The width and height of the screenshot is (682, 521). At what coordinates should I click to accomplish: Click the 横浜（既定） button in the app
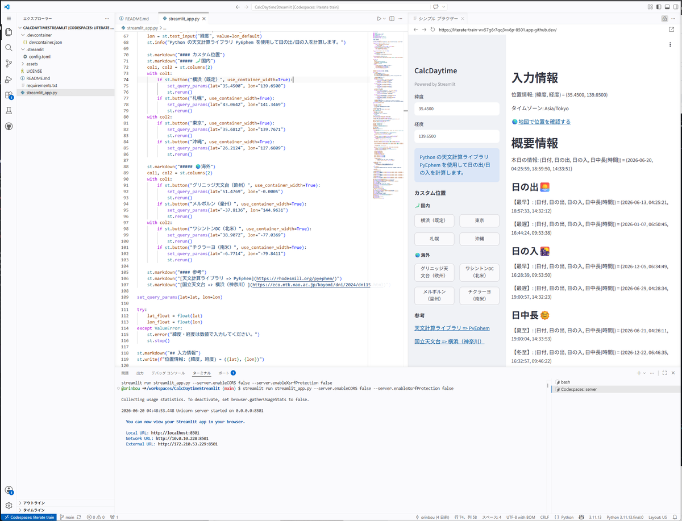pyautogui.click(x=434, y=220)
